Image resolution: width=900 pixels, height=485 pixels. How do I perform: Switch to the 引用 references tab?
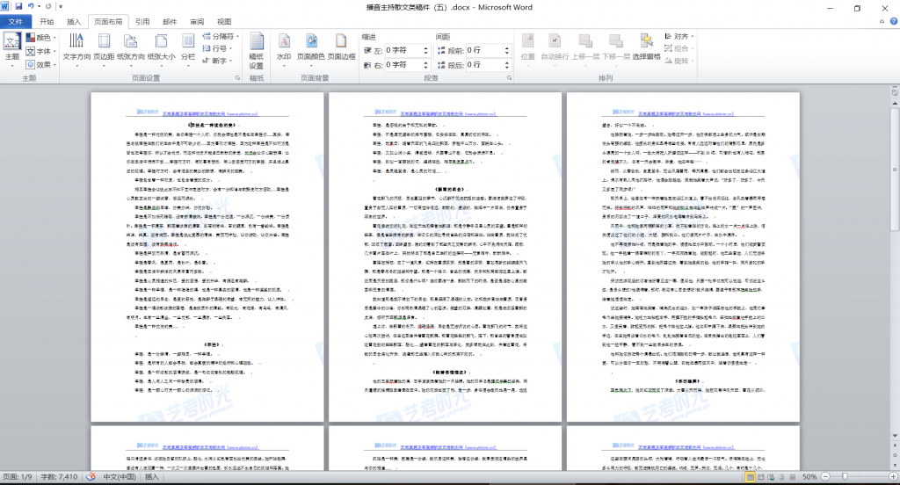[x=142, y=21]
